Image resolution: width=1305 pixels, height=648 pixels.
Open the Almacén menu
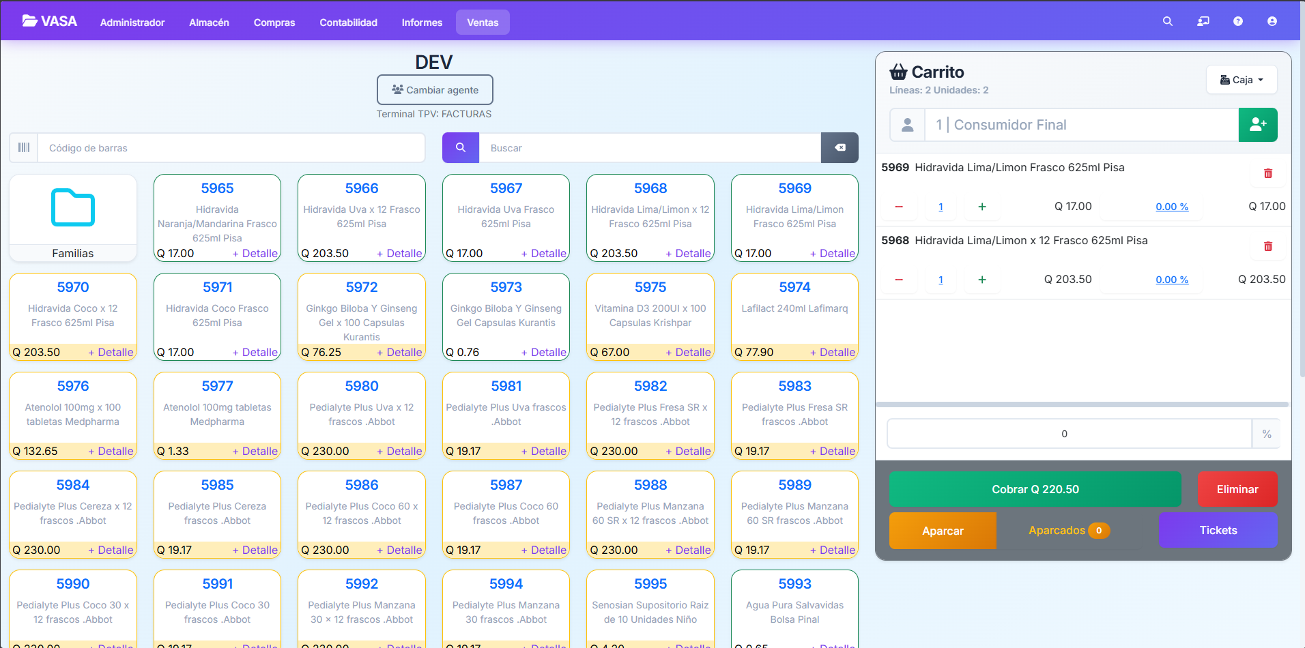pos(209,23)
